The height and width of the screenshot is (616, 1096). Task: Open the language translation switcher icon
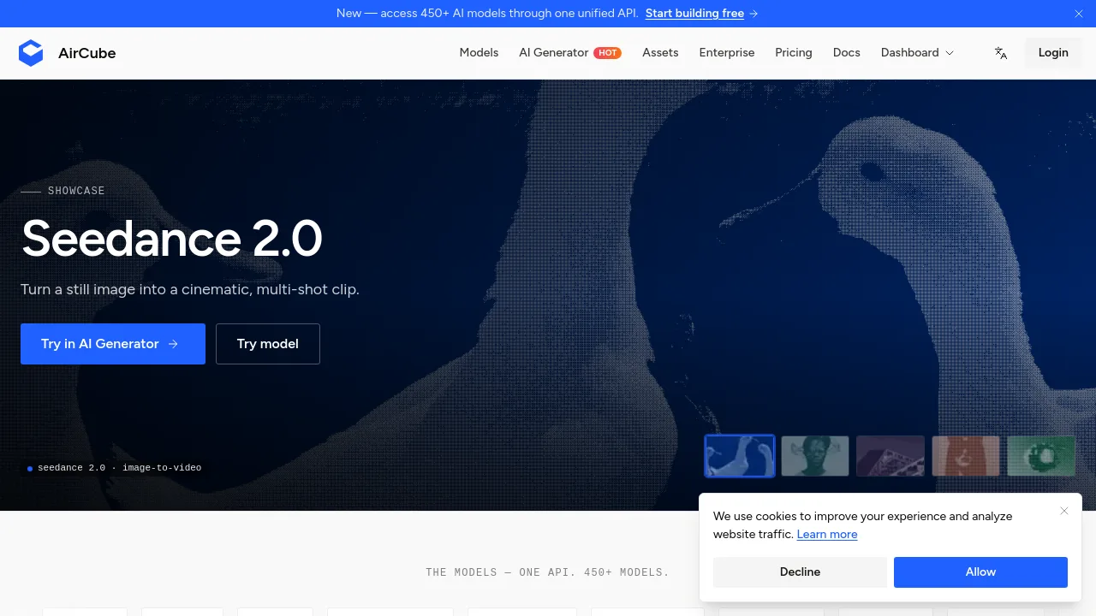[1001, 53]
